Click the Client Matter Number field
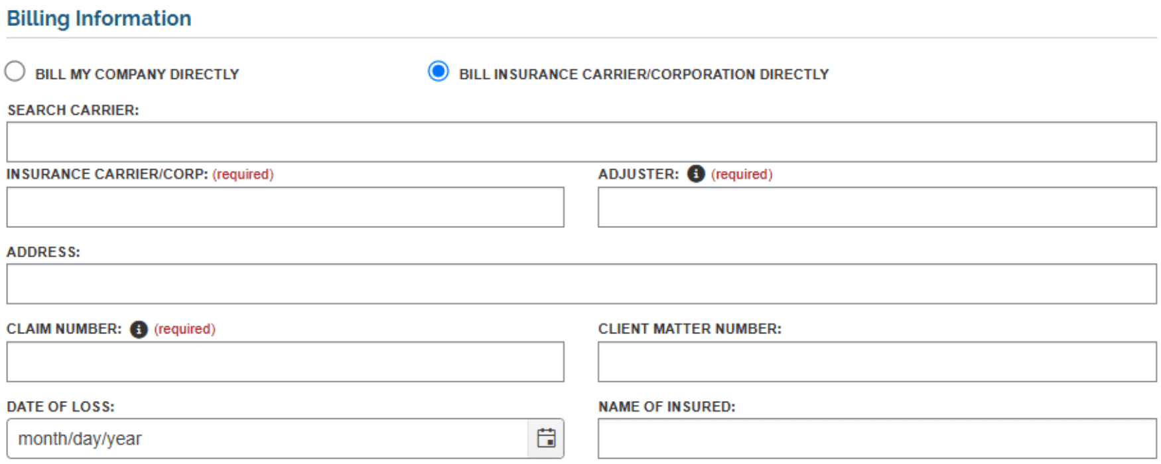 point(877,361)
